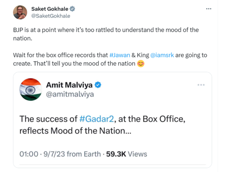Open the #Jawan hashtag

(x=119, y=55)
